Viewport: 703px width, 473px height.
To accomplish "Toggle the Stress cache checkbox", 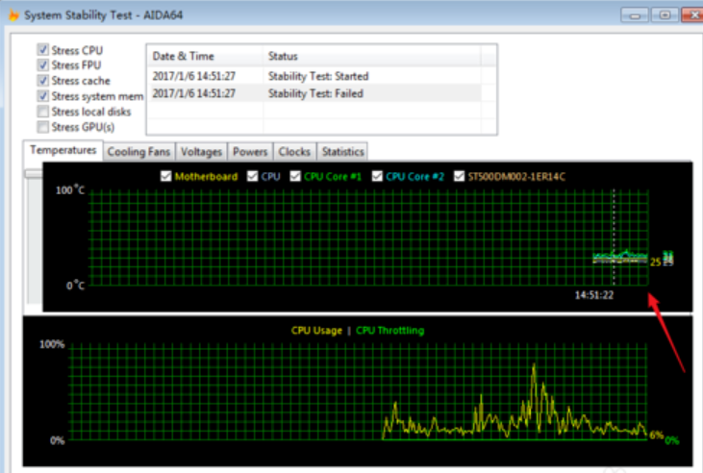I will pyautogui.click(x=42, y=81).
